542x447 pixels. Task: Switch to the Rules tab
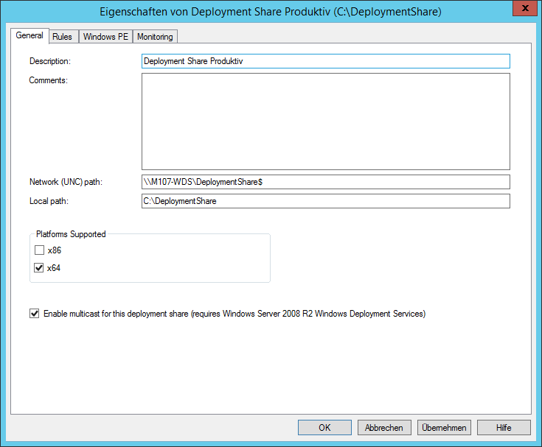pyautogui.click(x=62, y=37)
